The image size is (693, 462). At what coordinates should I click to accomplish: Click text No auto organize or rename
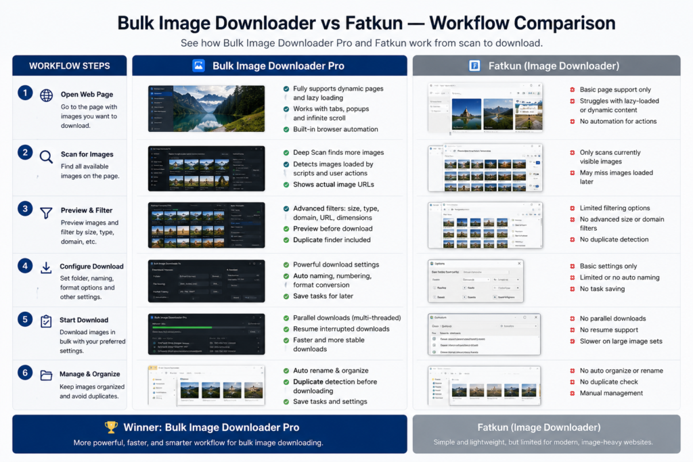pyautogui.click(x=621, y=371)
